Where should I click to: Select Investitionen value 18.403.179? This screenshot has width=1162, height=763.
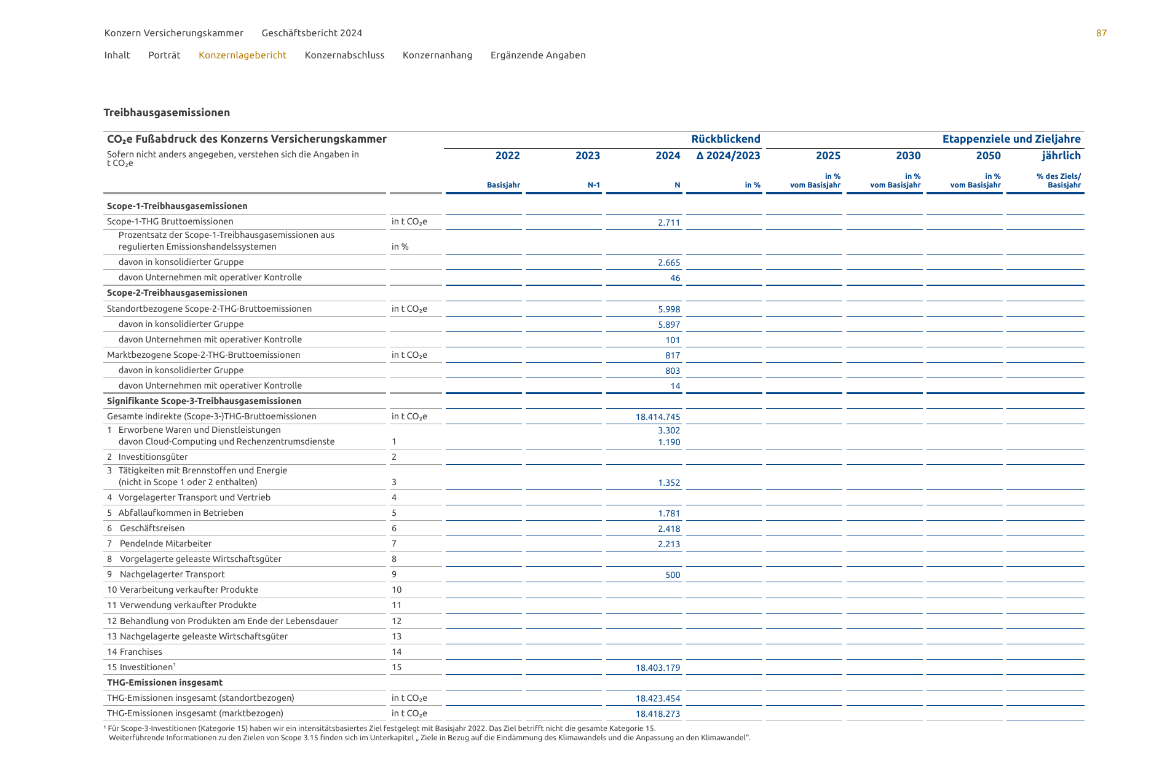click(658, 668)
